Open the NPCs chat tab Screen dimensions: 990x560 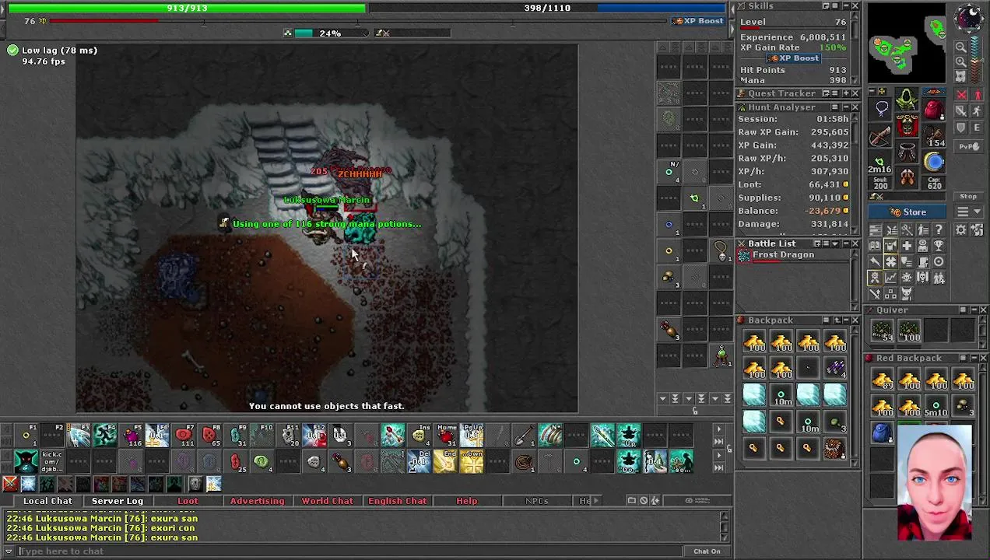point(536,501)
